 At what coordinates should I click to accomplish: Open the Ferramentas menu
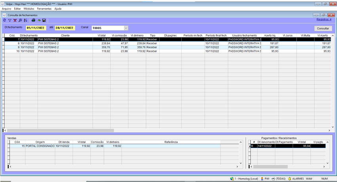click(44, 8)
